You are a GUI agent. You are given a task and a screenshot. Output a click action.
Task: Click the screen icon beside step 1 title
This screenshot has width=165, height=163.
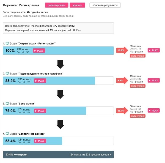[x=7, y=43]
